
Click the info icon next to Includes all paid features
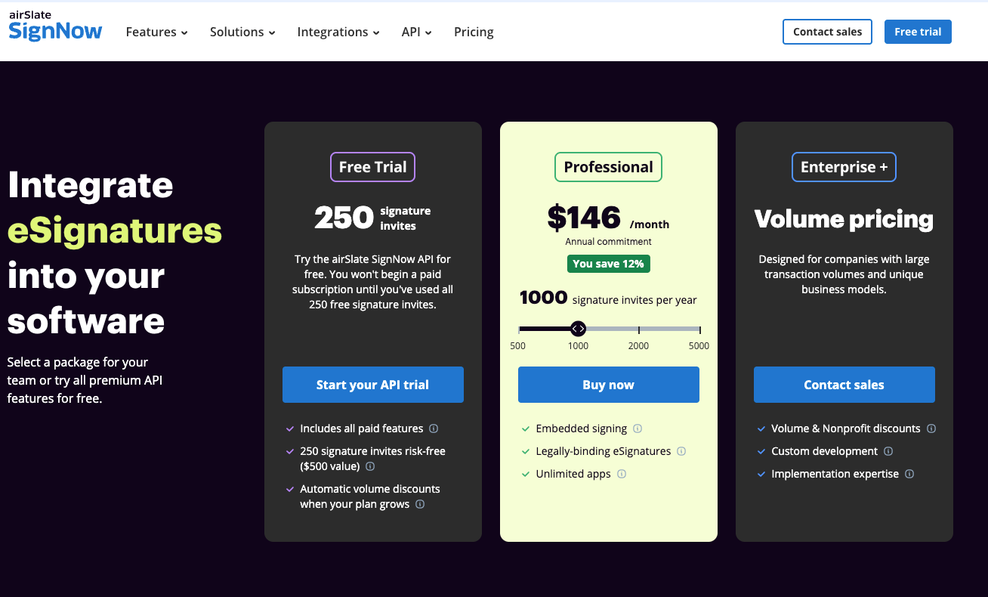(x=433, y=428)
